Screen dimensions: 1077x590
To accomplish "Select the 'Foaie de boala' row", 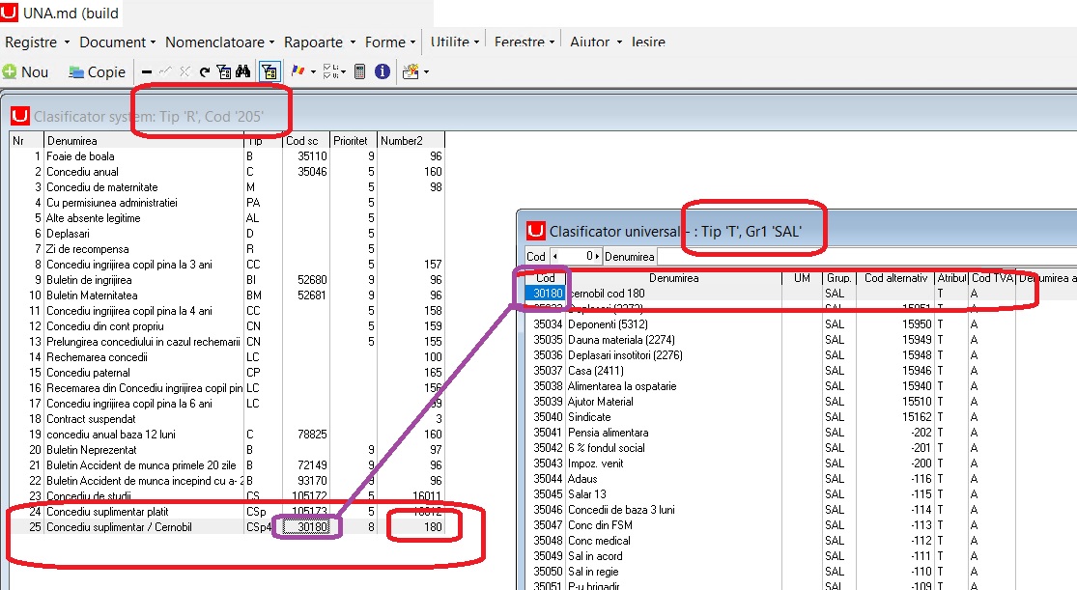I will (227, 156).
